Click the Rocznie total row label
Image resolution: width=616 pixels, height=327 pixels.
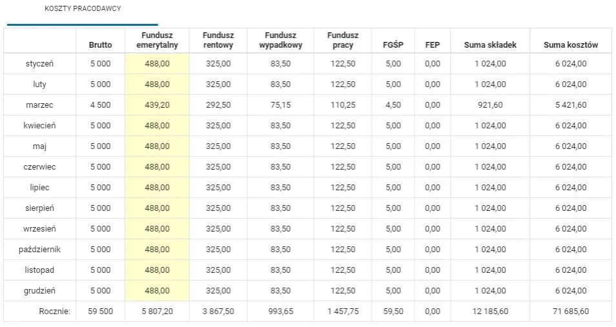54,312
